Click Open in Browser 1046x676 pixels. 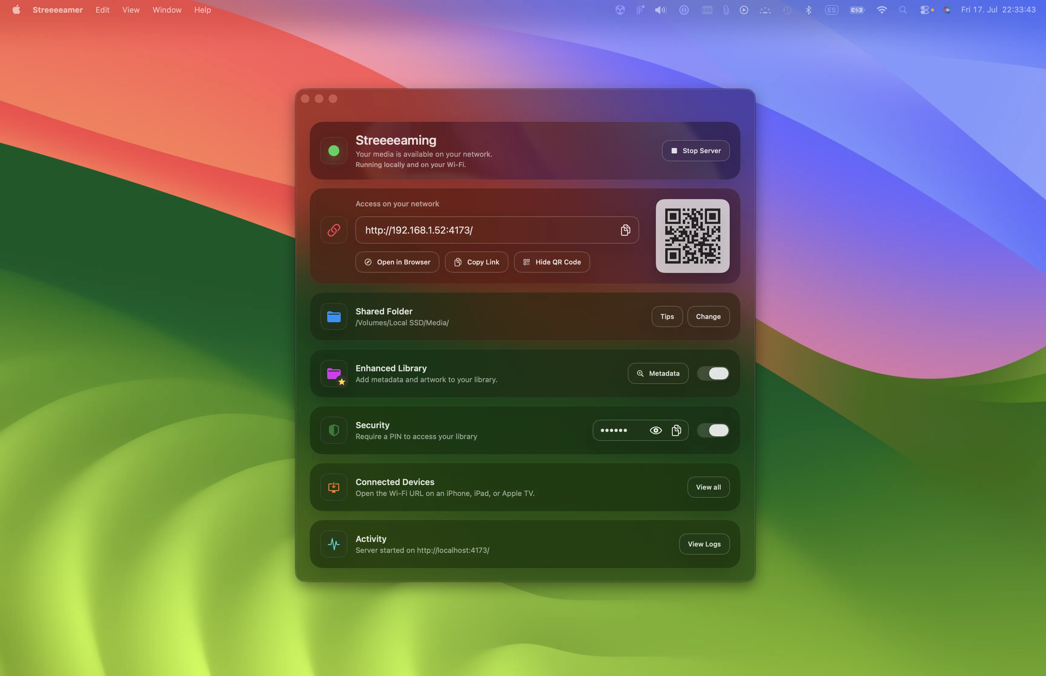pyautogui.click(x=397, y=262)
